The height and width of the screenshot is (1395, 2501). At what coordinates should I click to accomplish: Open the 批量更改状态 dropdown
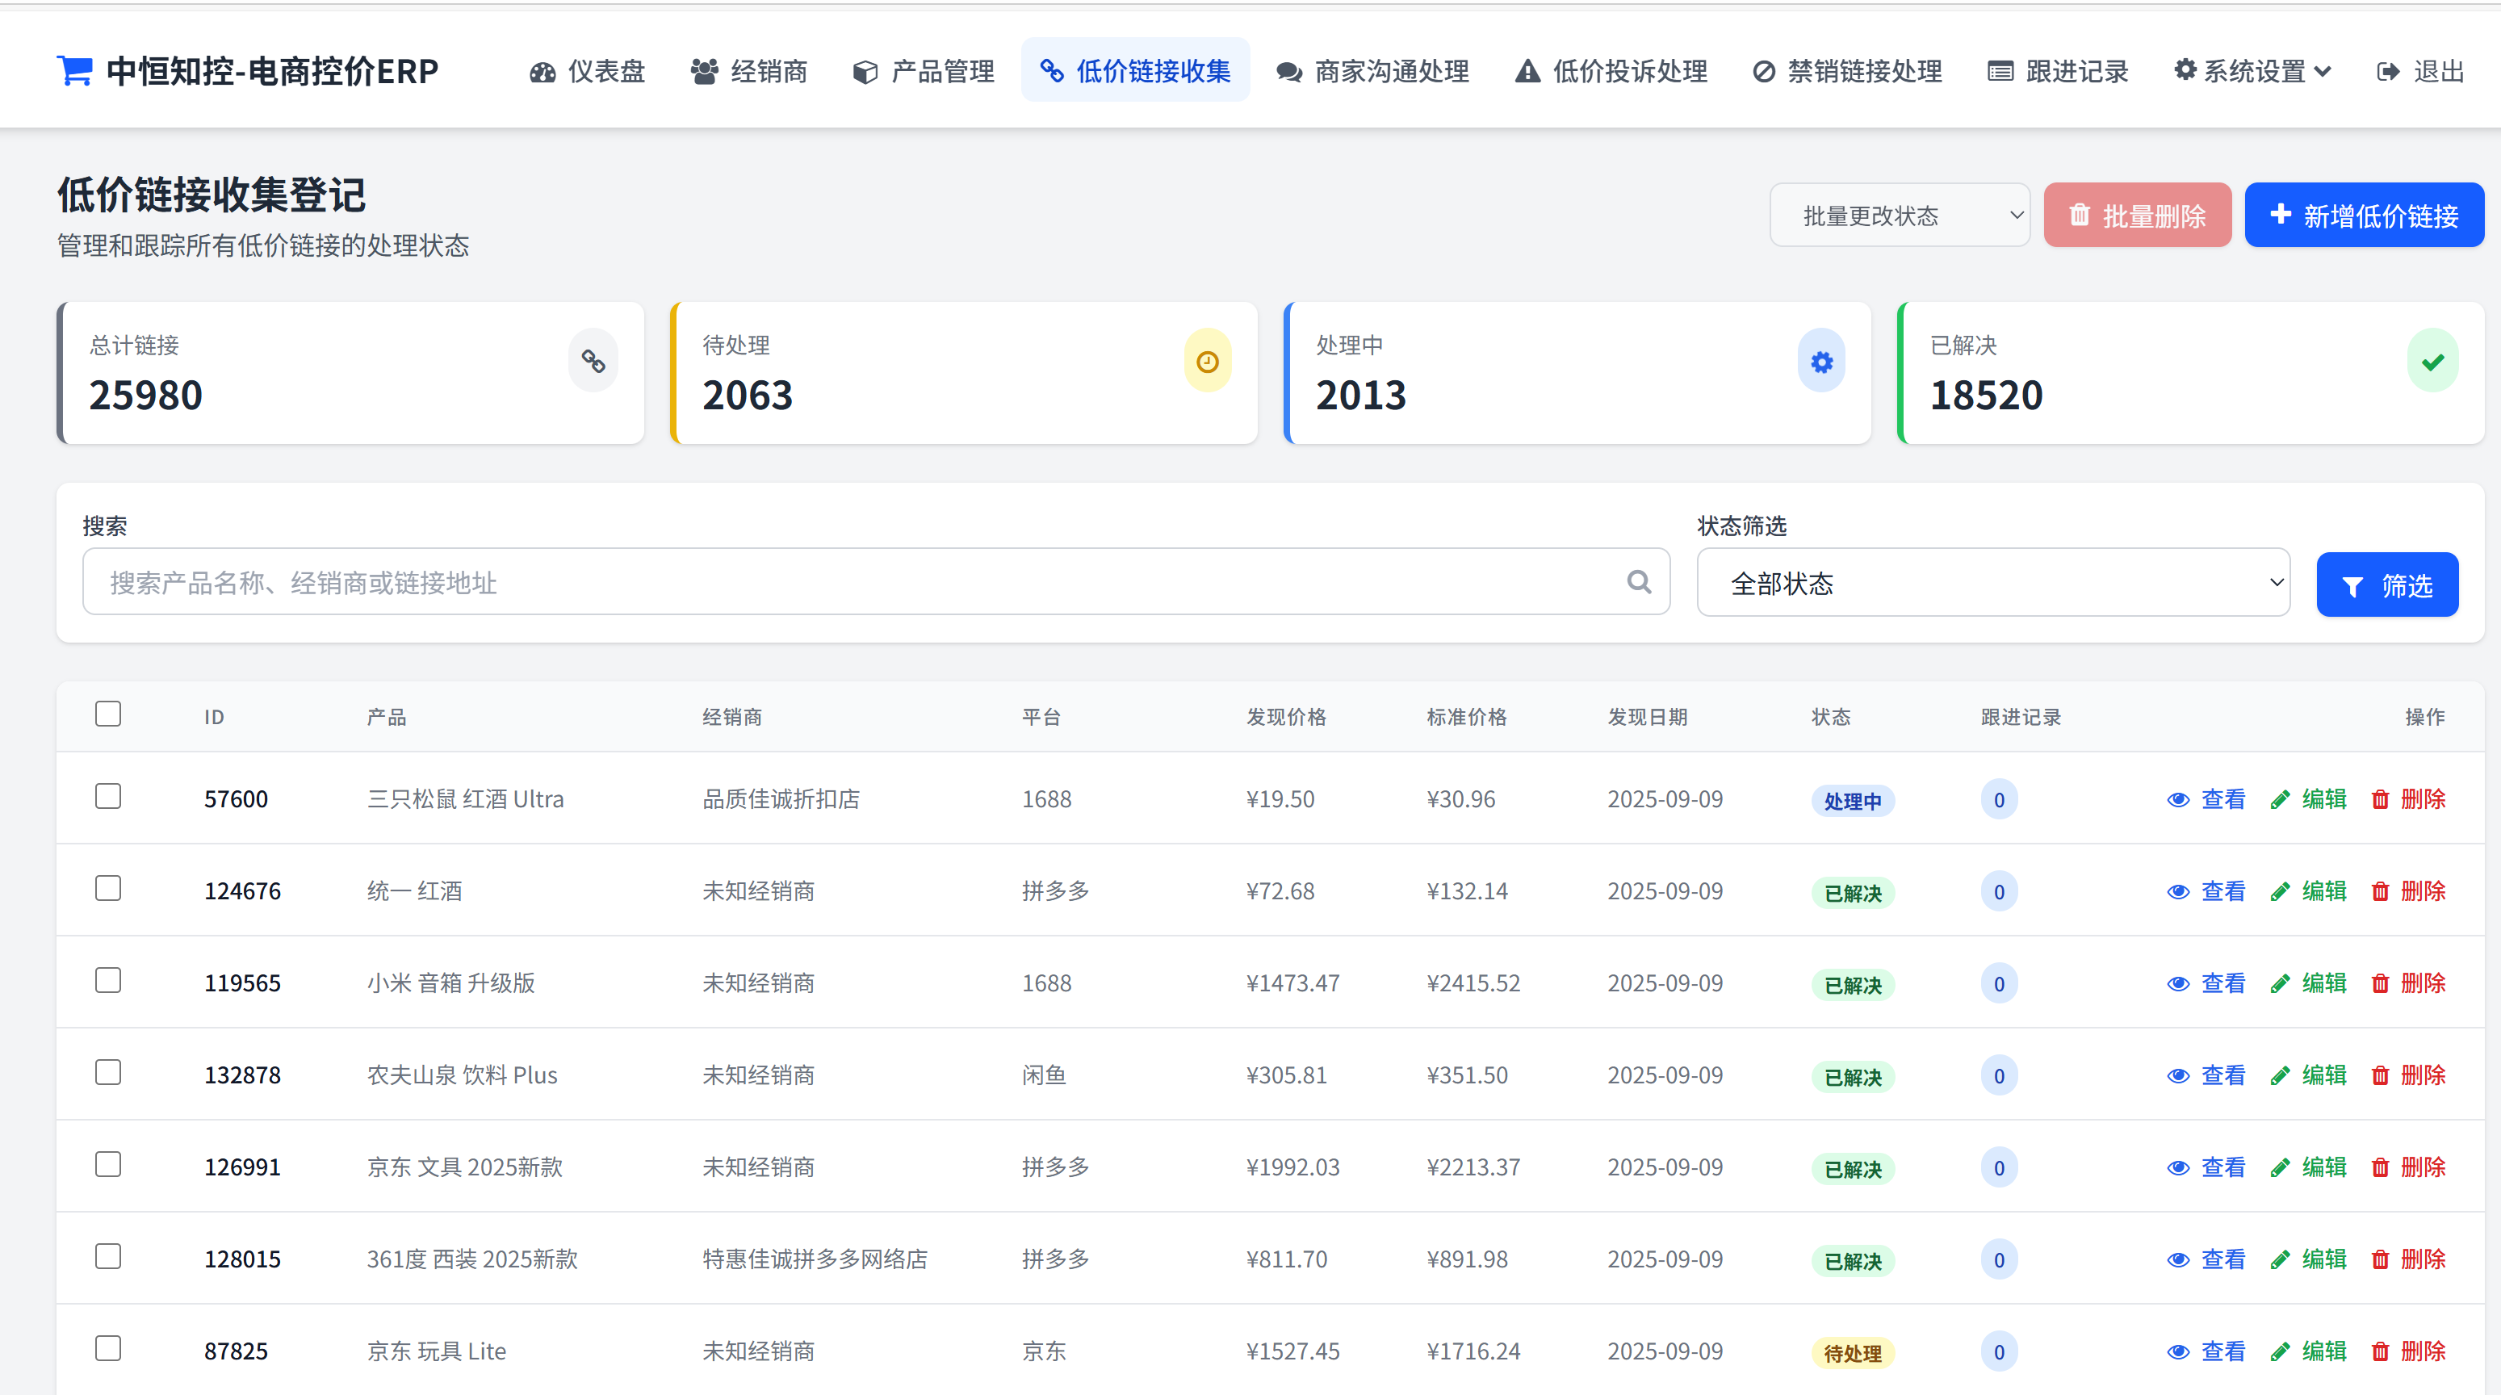pyautogui.click(x=1899, y=216)
